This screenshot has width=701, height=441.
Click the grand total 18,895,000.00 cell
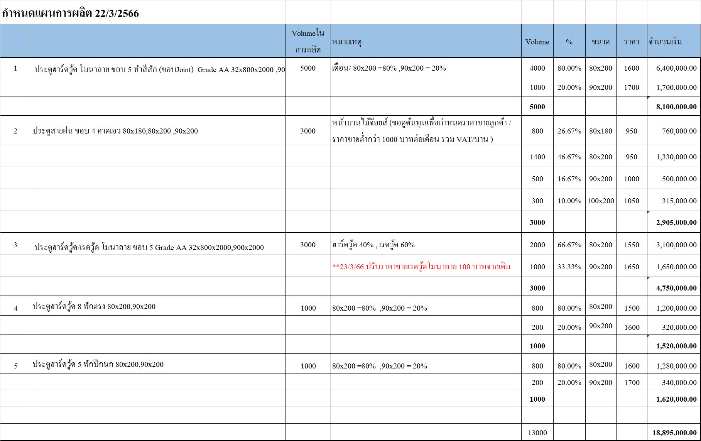coord(674,433)
